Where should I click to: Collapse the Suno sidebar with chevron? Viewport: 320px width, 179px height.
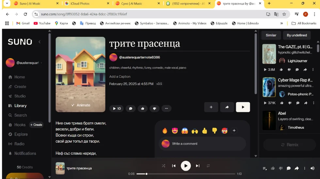40,42
